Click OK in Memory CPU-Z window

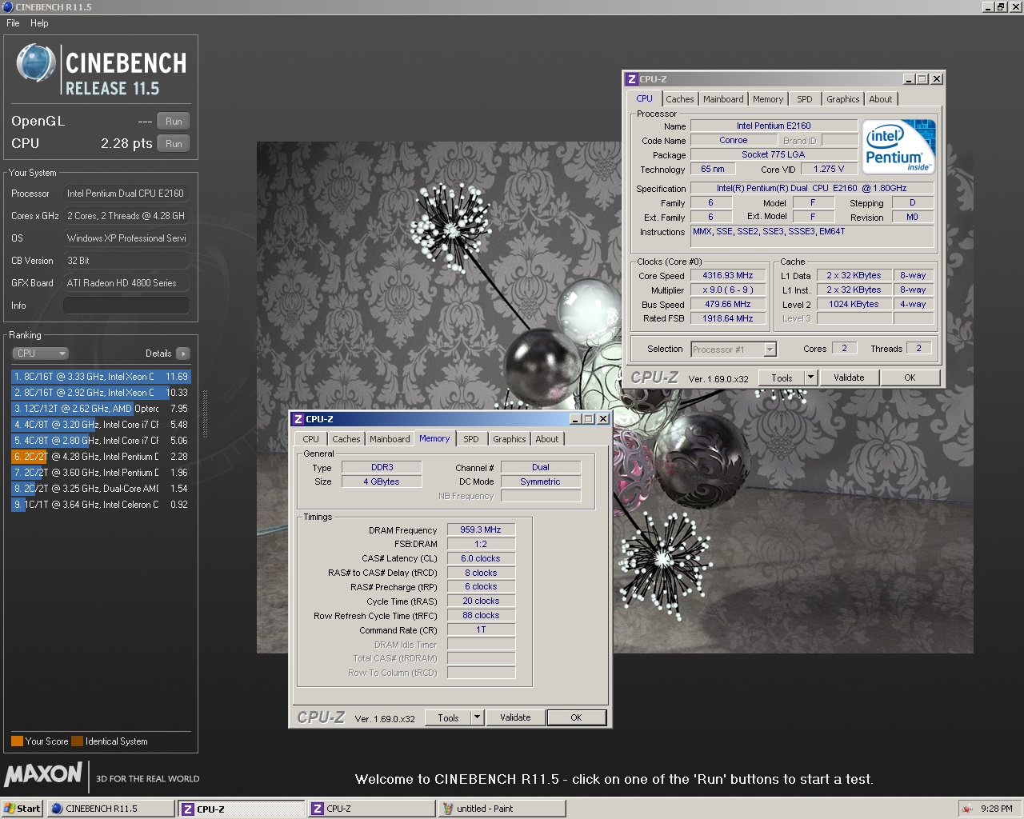pyautogui.click(x=576, y=718)
